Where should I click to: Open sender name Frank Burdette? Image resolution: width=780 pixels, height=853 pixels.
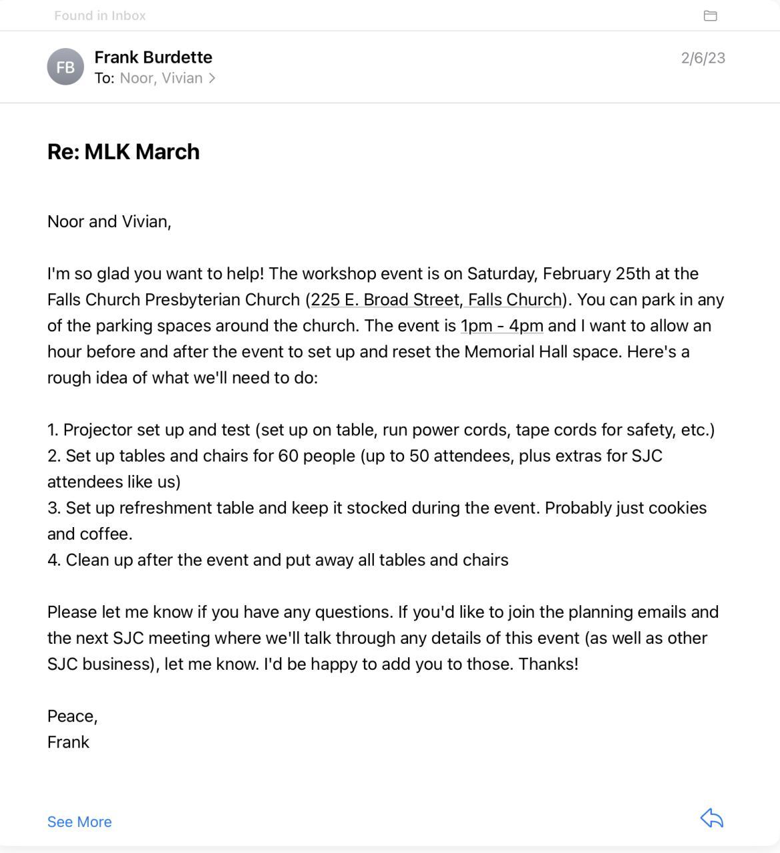click(x=153, y=57)
